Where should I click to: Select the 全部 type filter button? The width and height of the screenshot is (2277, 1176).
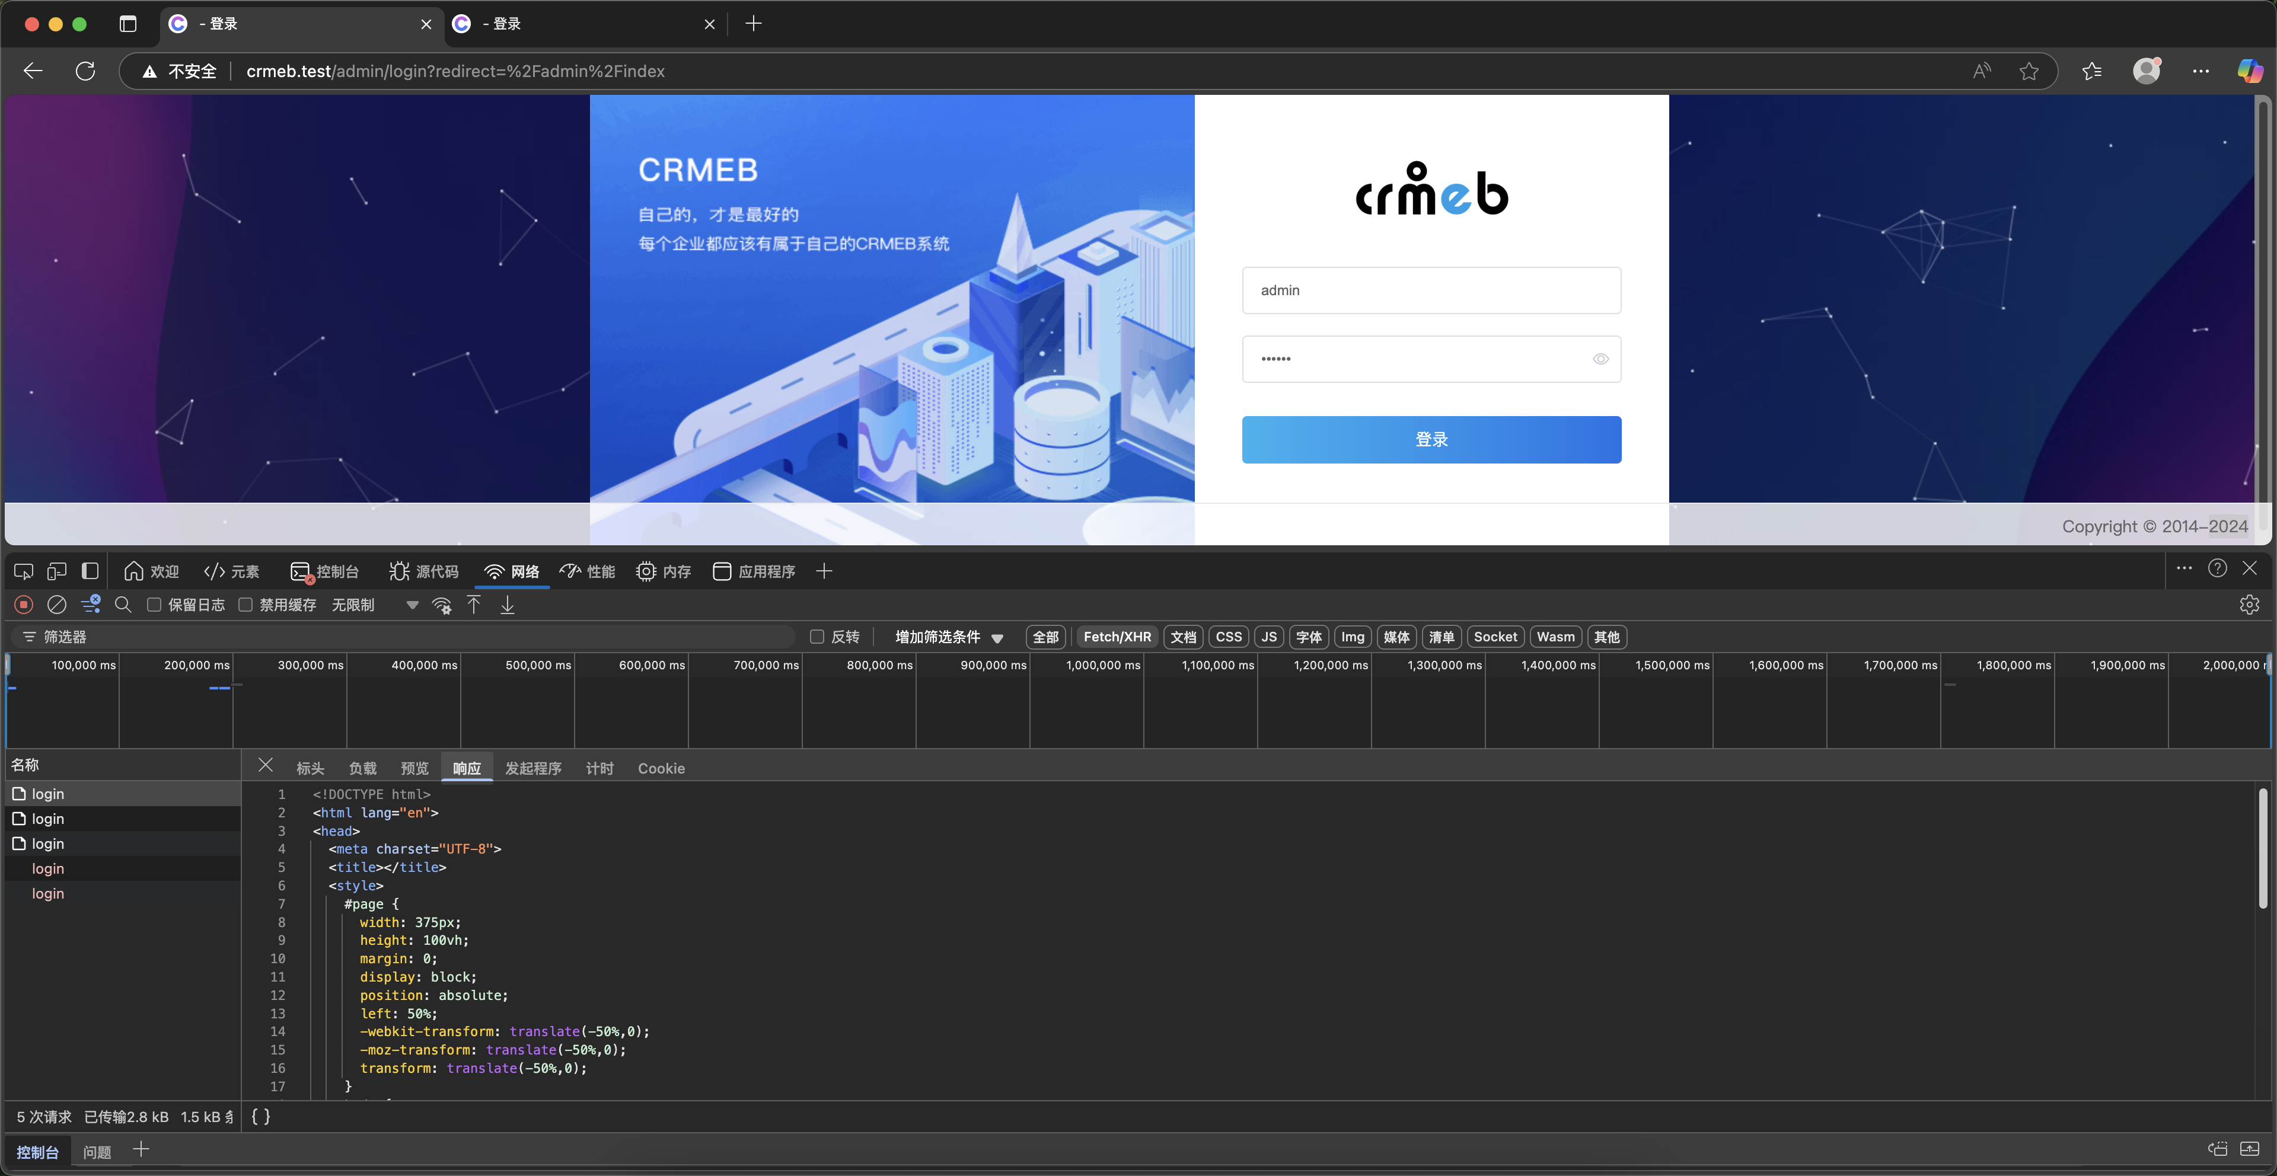(x=1045, y=637)
